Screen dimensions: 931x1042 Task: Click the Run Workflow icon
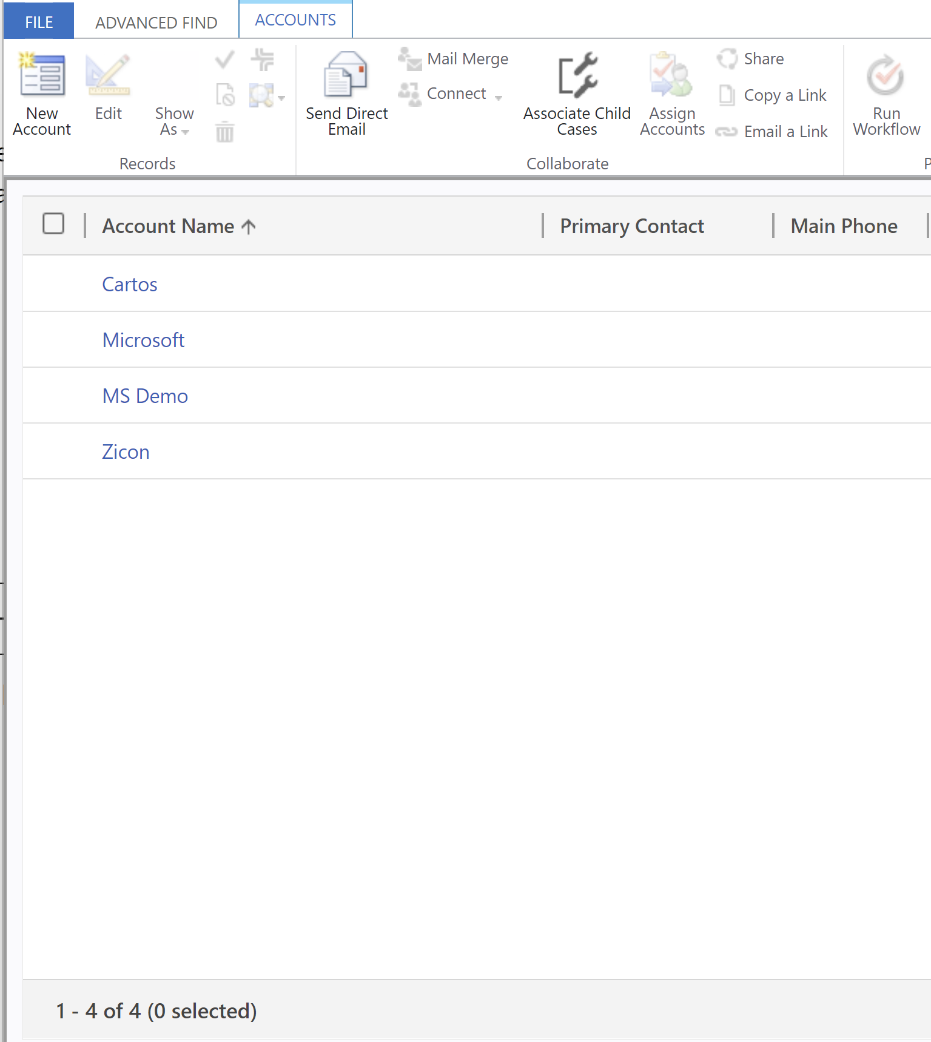pos(886,76)
